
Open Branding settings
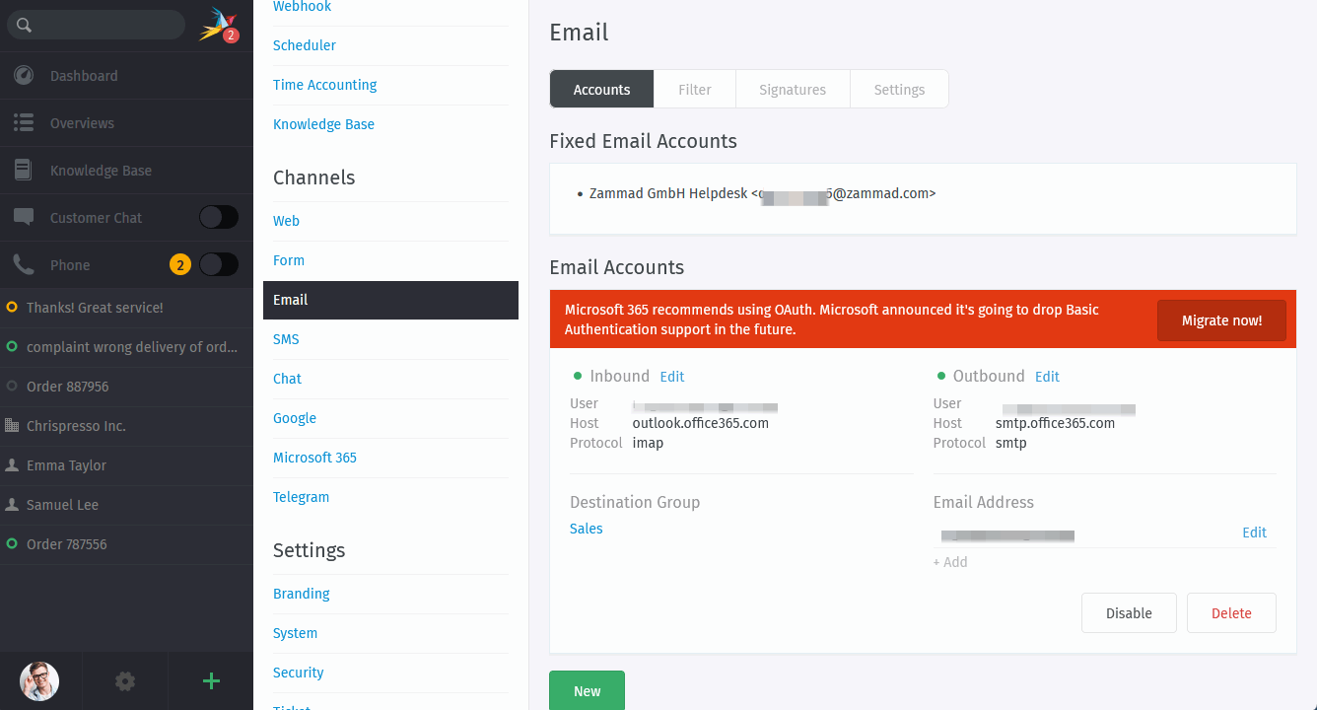302,594
